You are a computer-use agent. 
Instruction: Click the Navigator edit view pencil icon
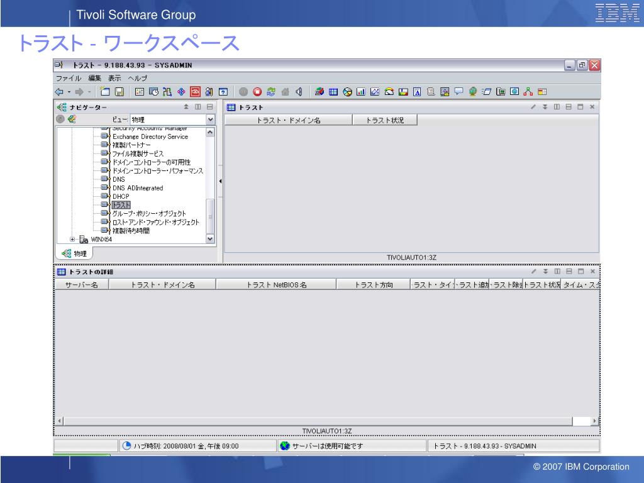72,119
